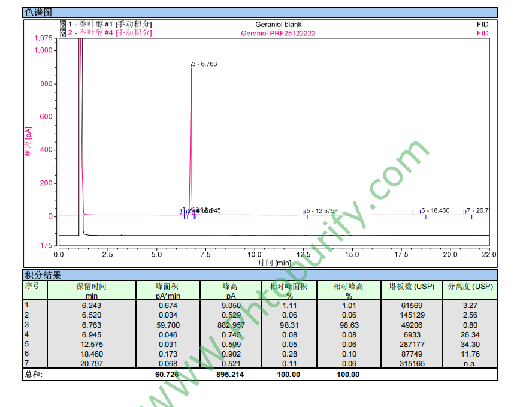Click the 色谱图 section header

click(38, 13)
